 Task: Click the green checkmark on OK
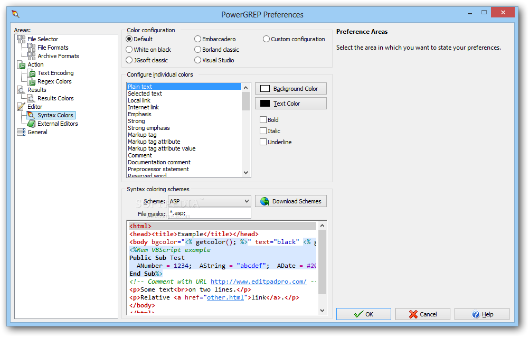coord(358,314)
